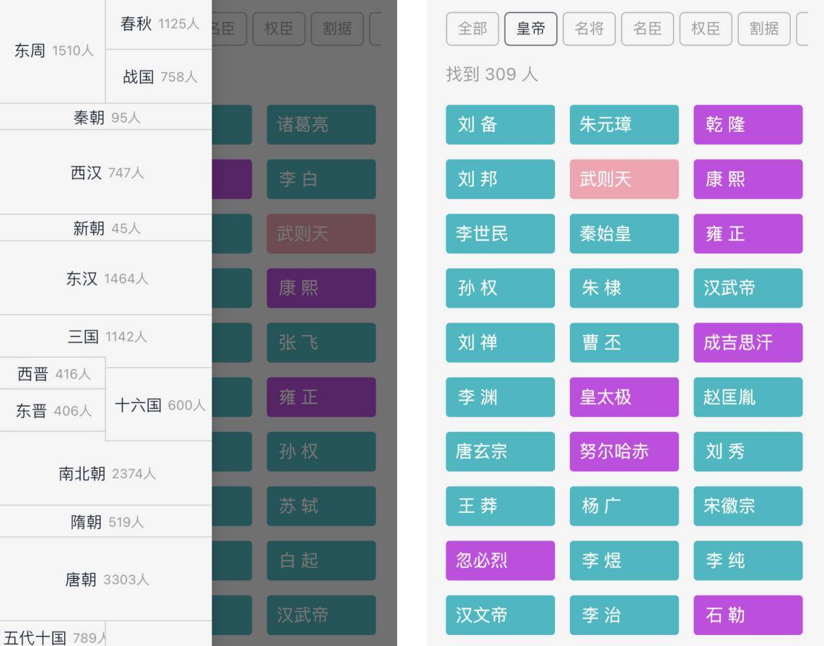Choose the 名将 category tab
The width and height of the screenshot is (824, 646).
coord(589,29)
